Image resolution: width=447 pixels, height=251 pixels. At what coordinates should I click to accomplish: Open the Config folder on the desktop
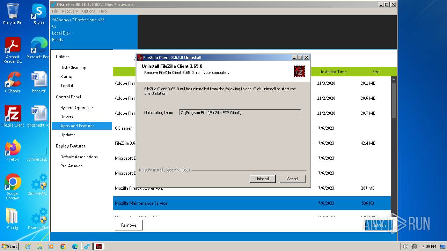click(x=13, y=219)
